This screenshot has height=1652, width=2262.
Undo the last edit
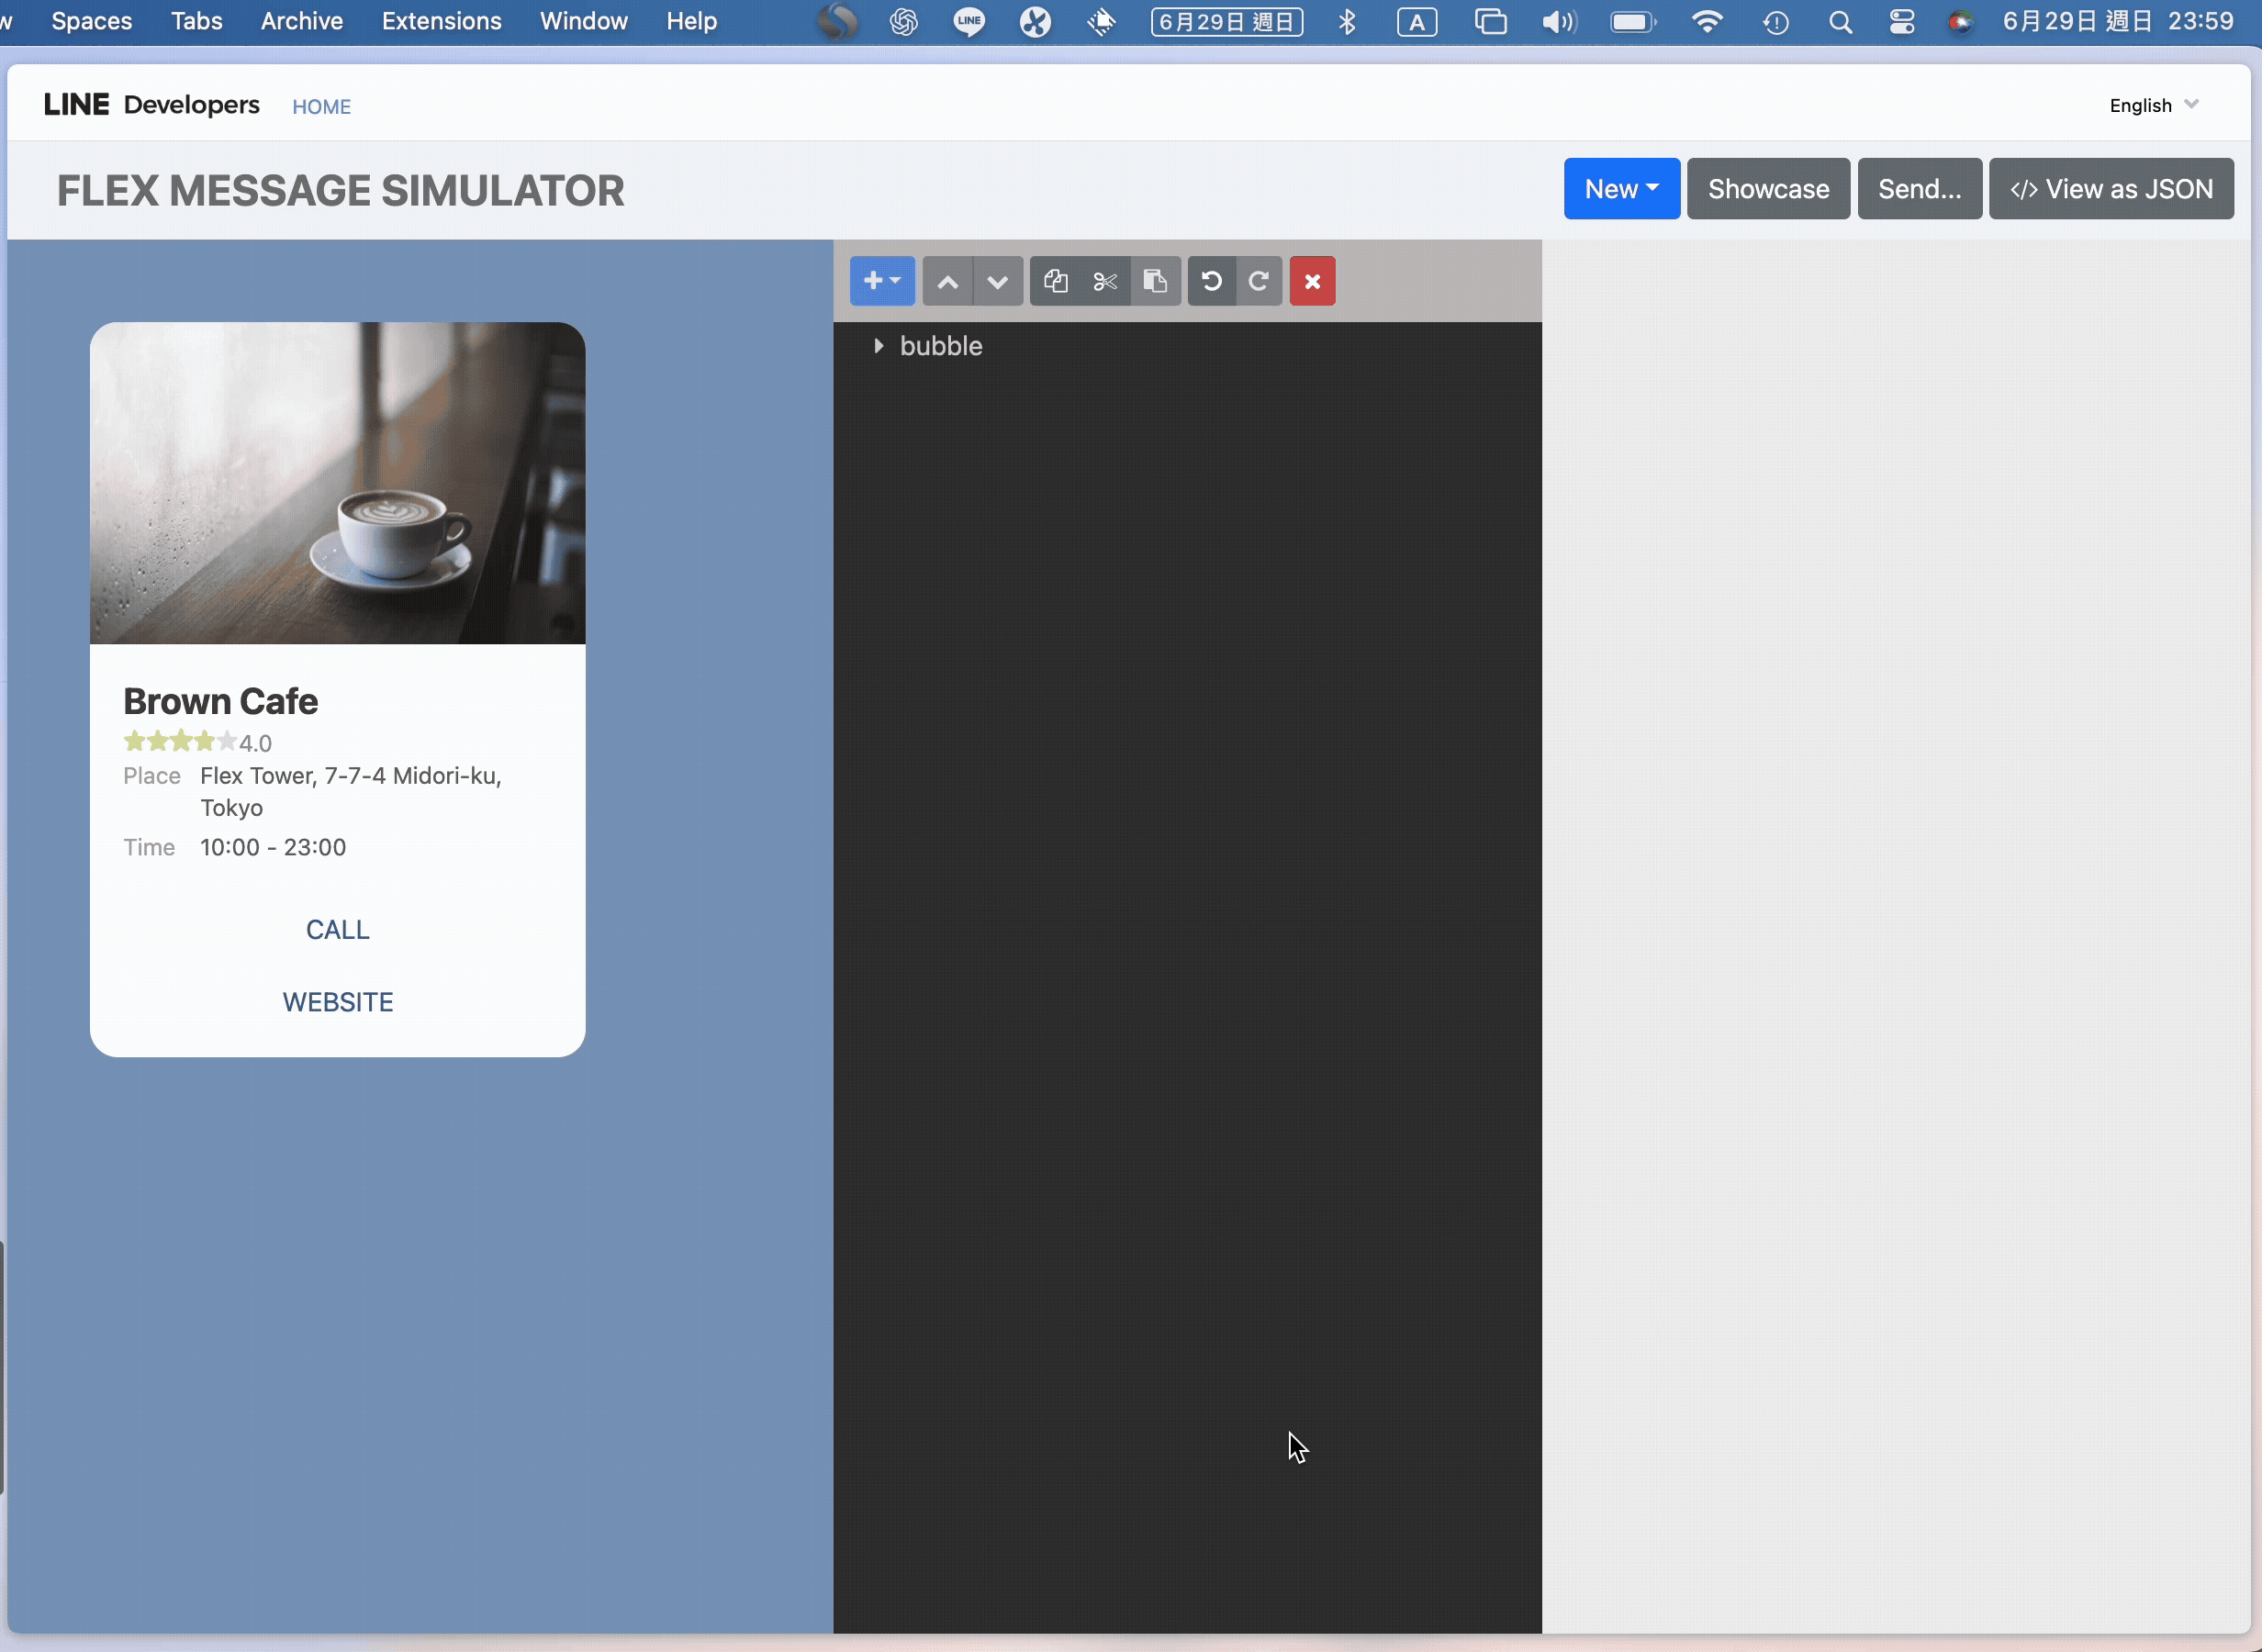pyautogui.click(x=1211, y=281)
